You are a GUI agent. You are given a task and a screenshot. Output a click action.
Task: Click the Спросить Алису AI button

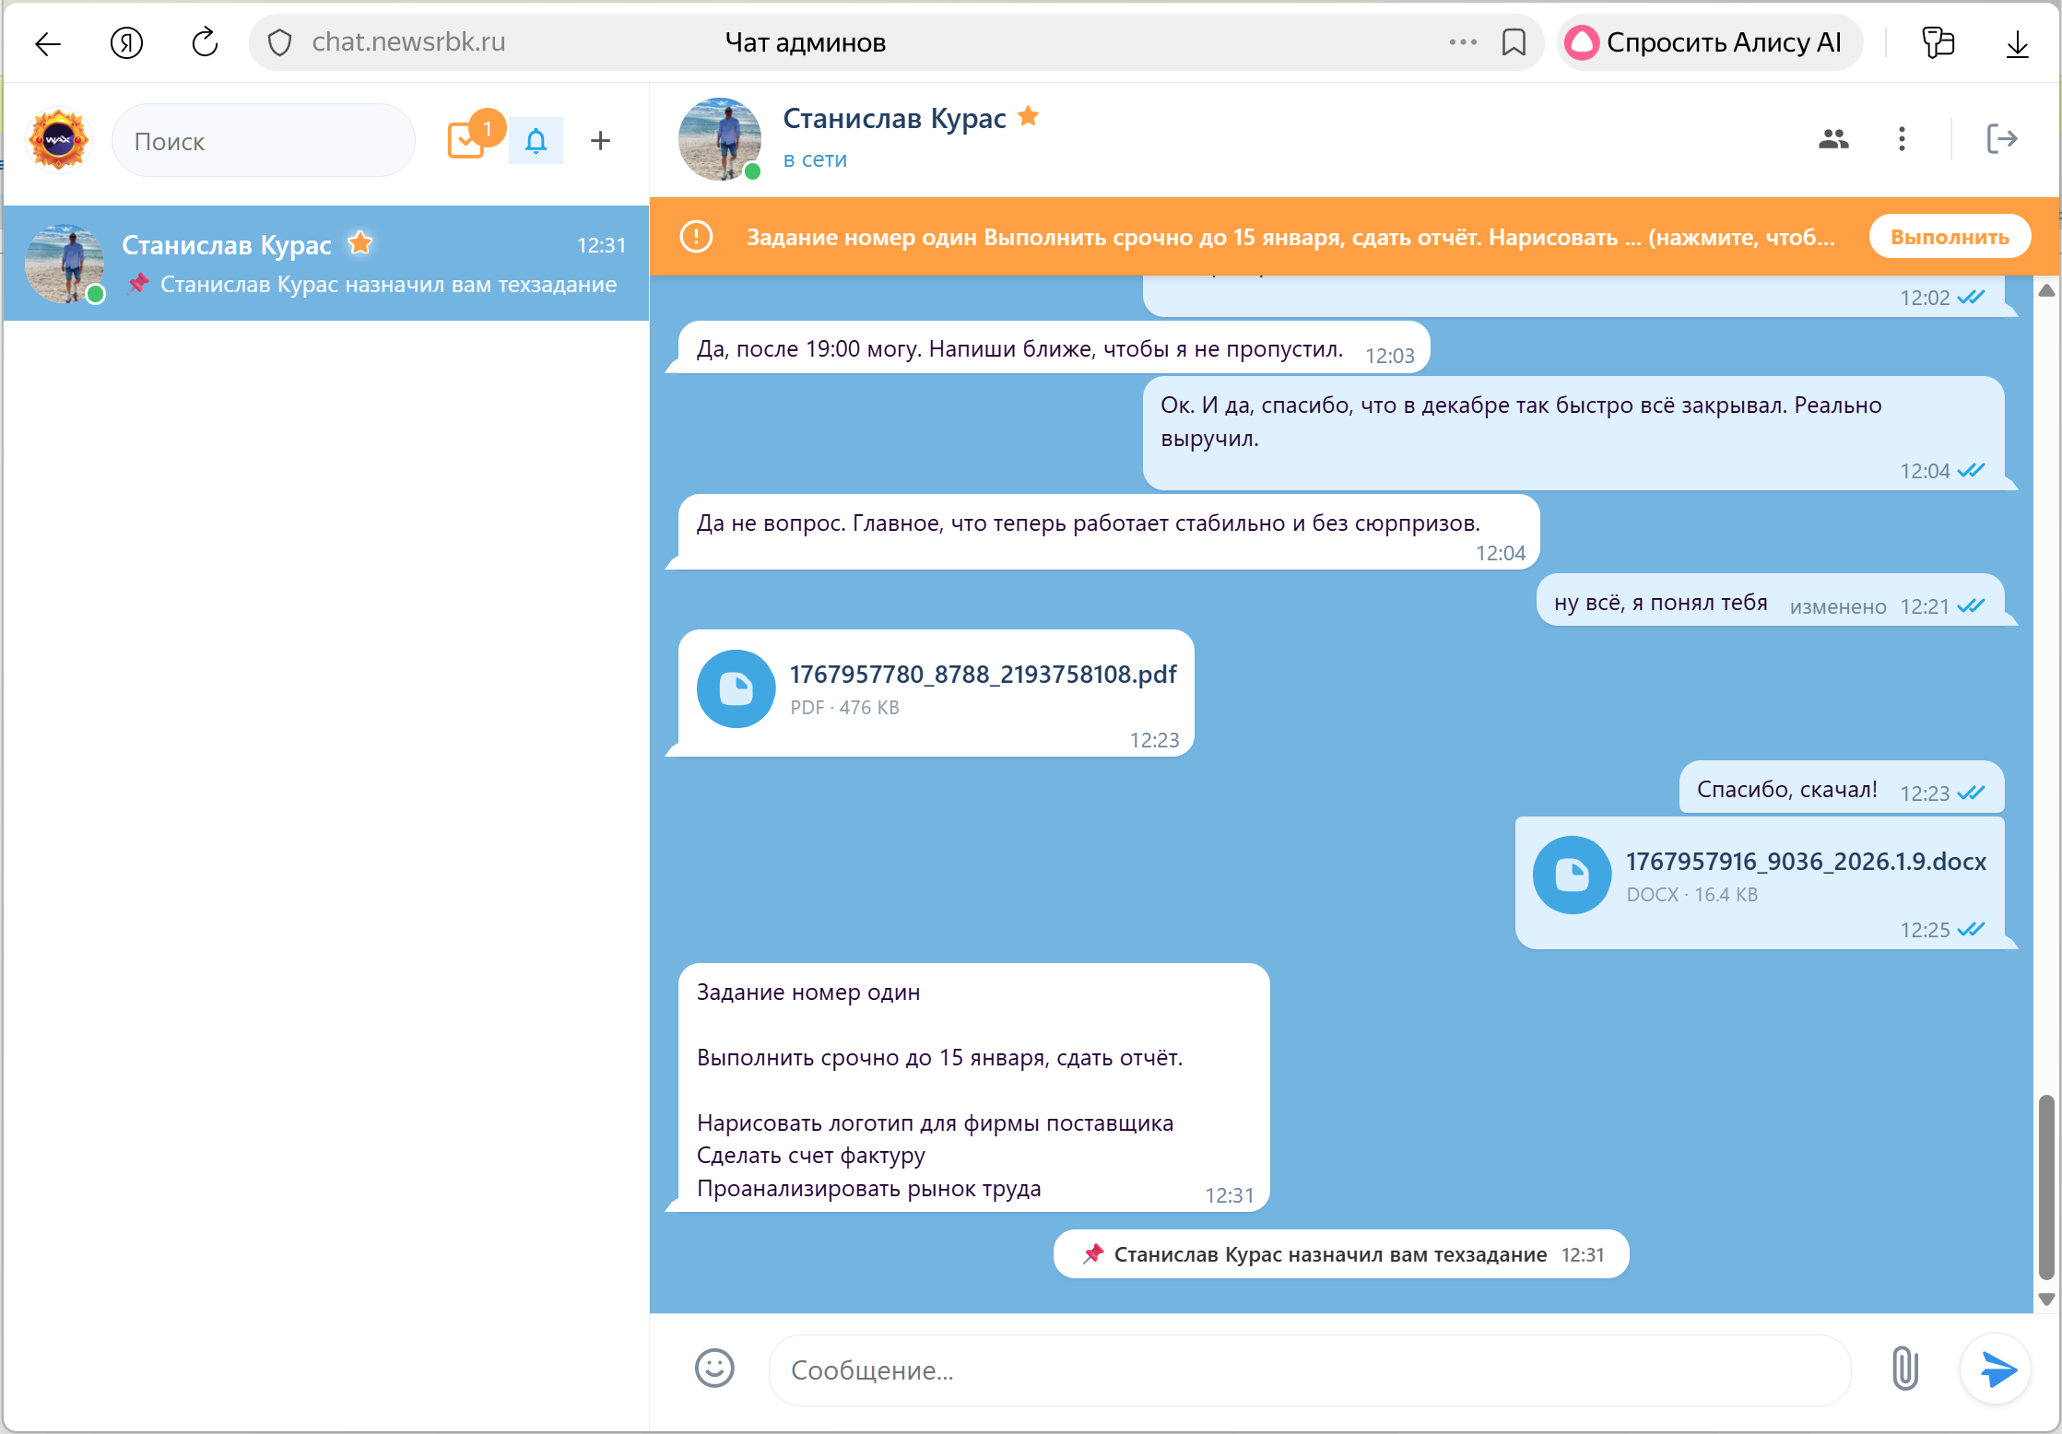tap(1710, 42)
